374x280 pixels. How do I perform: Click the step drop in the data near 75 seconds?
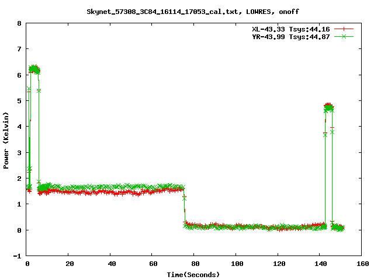pos(185,205)
